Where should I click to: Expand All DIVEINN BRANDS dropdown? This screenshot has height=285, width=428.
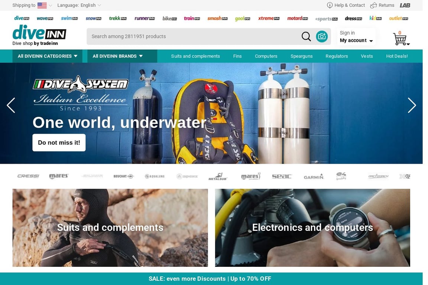pyautogui.click(x=122, y=56)
